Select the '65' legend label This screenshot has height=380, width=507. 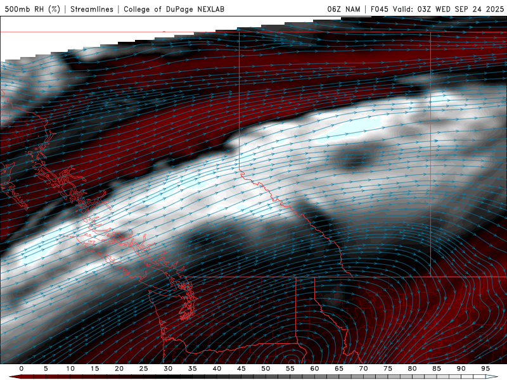click(x=339, y=369)
